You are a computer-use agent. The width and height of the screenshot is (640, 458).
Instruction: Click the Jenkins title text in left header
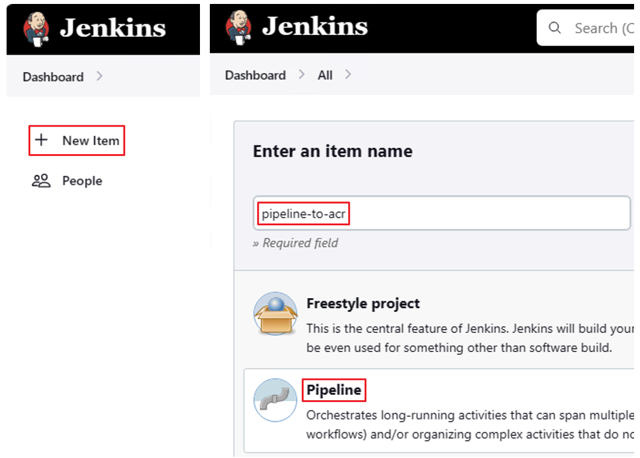112,28
